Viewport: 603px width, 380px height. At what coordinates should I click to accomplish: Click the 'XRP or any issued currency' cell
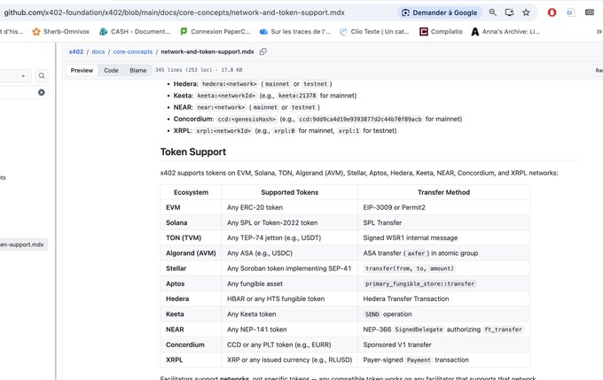click(290, 360)
